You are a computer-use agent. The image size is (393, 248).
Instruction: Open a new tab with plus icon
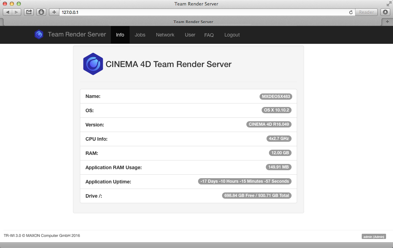click(387, 22)
